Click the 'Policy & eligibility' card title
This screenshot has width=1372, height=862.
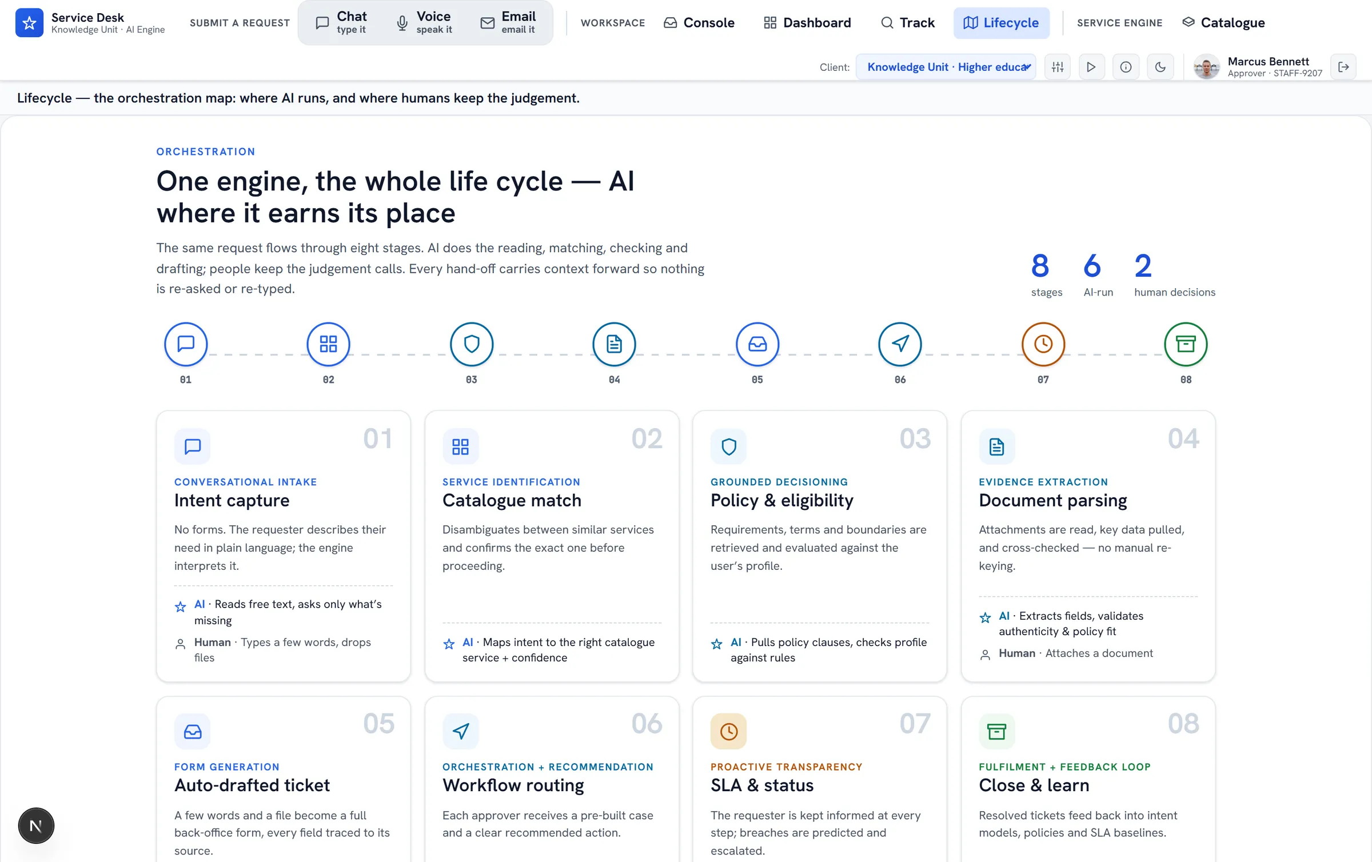click(x=782, y=501)
